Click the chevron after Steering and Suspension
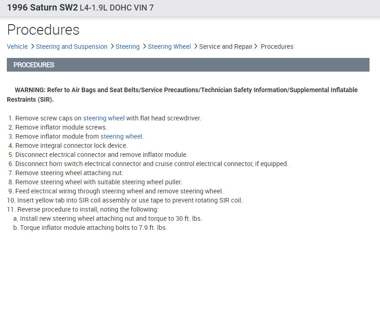This screenshot has height=317, width=380. point(112,47)
